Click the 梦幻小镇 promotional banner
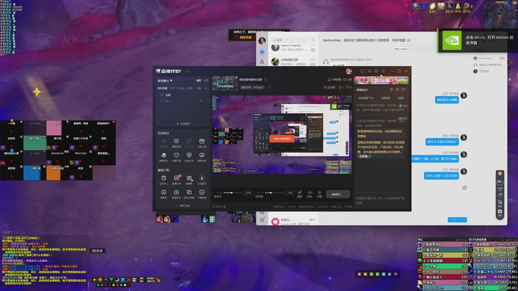 [381, 80]
